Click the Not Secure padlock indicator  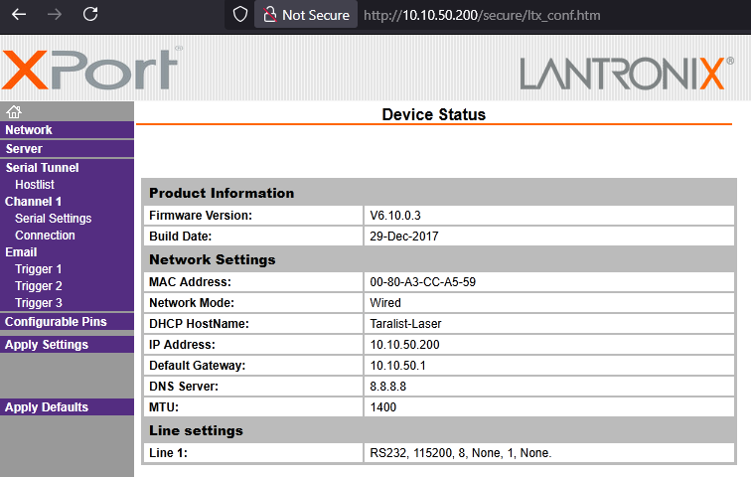coord(306,15)
